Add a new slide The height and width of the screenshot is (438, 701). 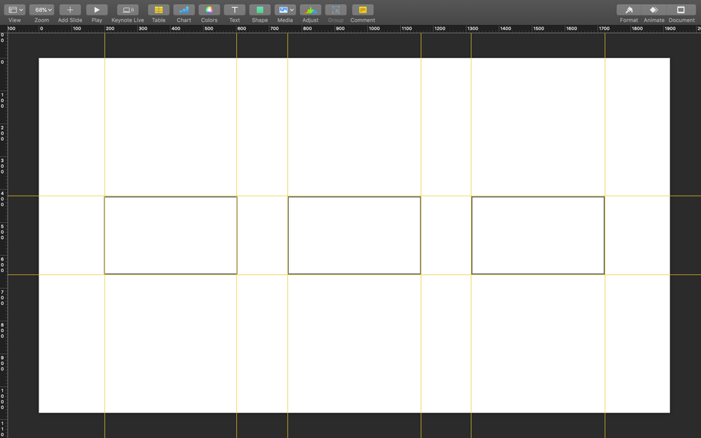[69, 10]
